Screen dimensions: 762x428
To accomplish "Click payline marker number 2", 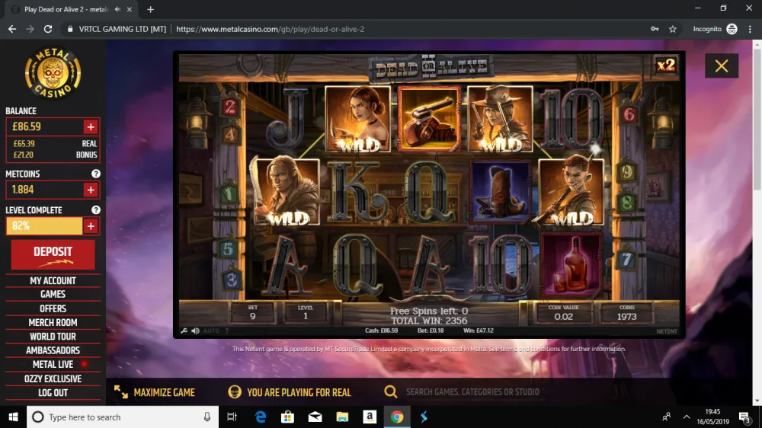I will pos(230,107).
